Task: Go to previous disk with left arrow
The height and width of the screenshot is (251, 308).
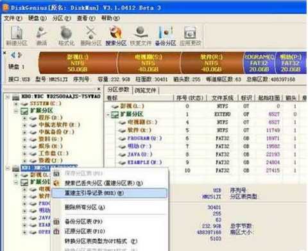Action: pos(13,55)
